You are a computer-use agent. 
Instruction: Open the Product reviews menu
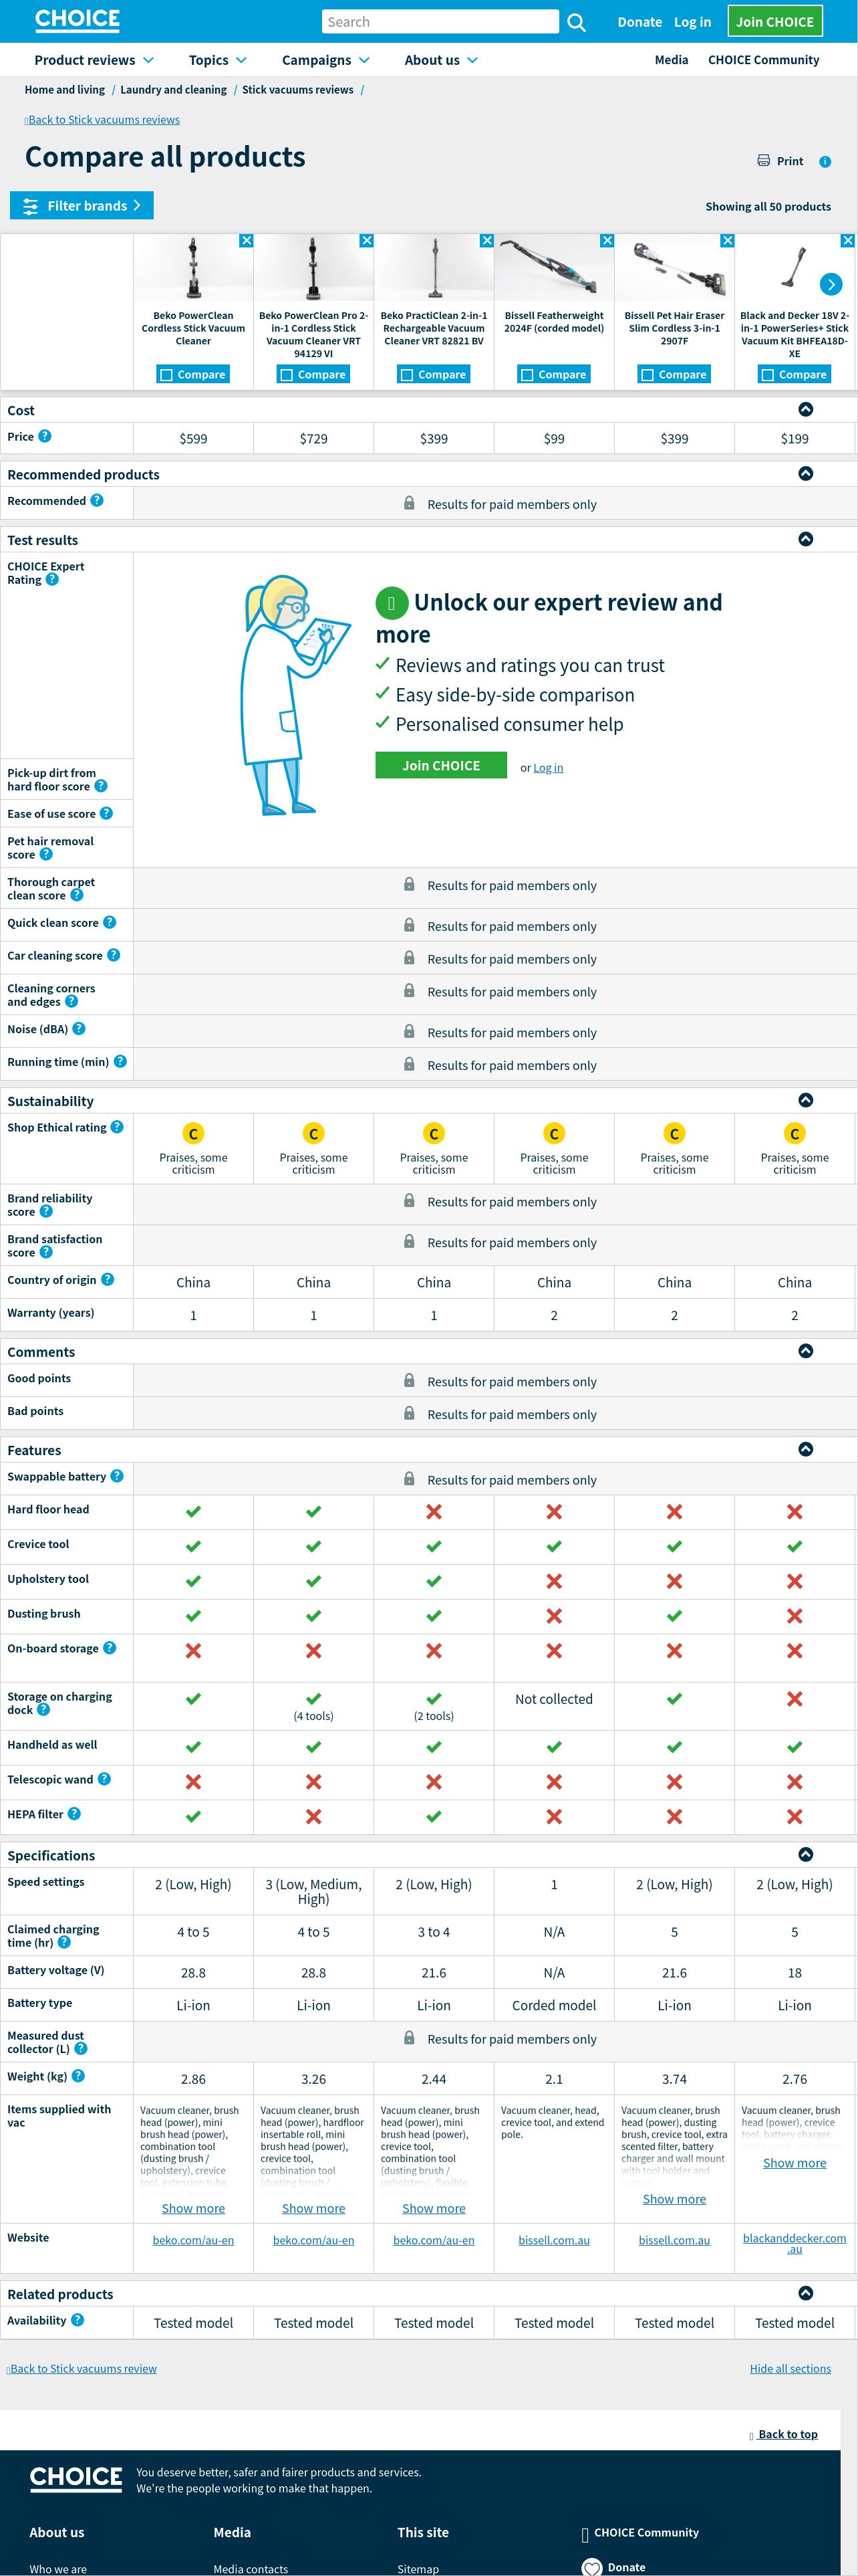(x=94, y=60)
